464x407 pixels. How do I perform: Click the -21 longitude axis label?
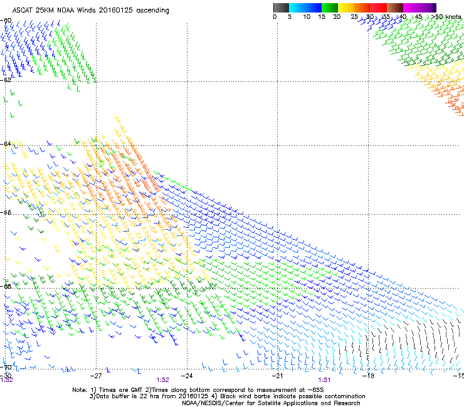pyautogui.click(x=277, y=376)
